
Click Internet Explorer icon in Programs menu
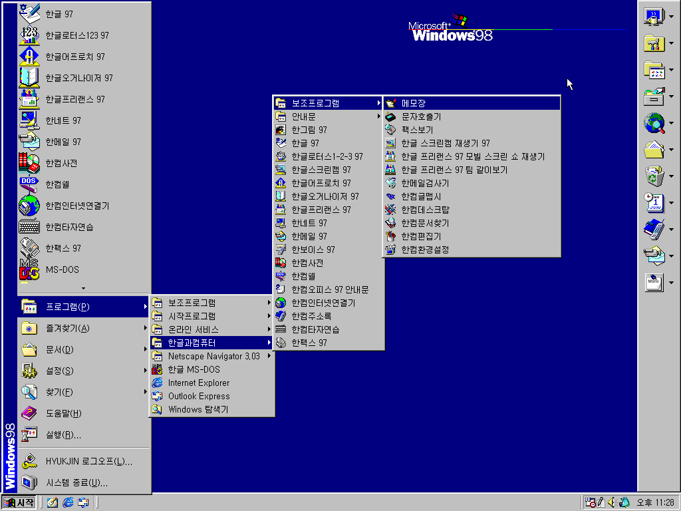pos(157,383)
